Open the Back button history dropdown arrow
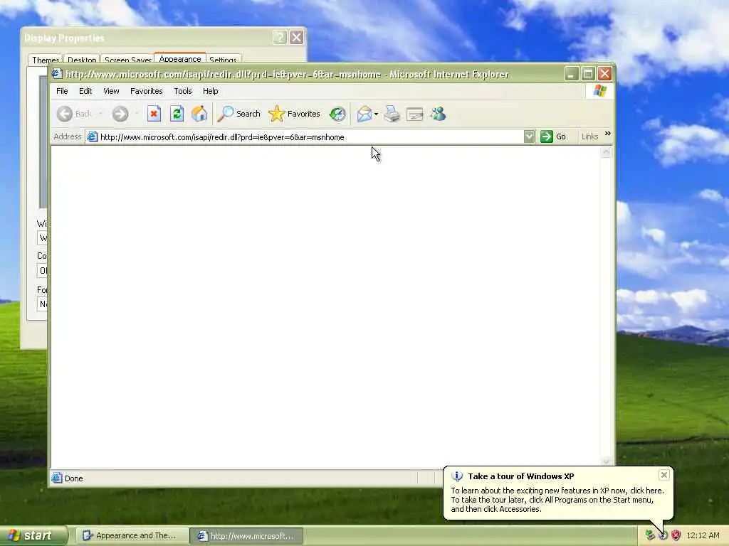729x546 pixels. click(x=100, y=114)
